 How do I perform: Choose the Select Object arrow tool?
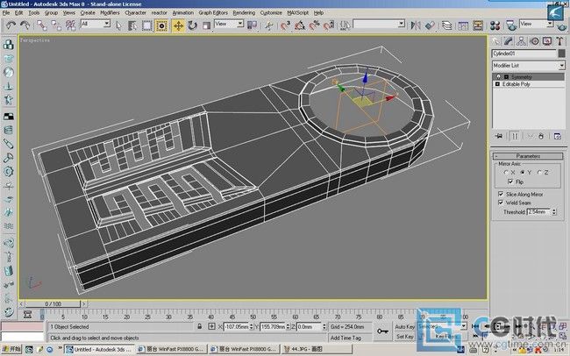point(118,25)
